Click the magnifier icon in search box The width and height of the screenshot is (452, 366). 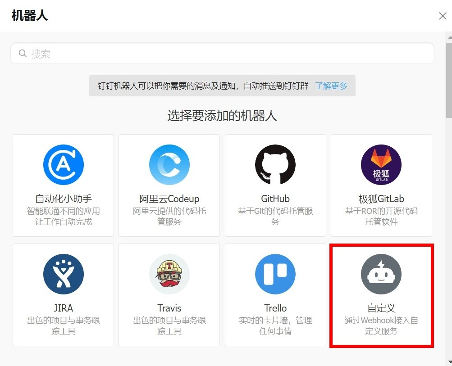point(23,53)
